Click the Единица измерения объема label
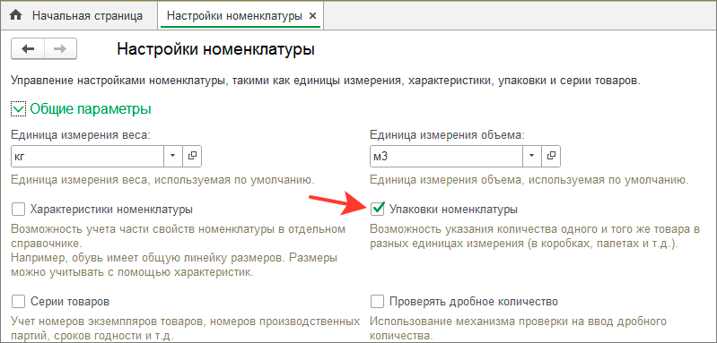717x343 pixels. [x=447, y=135]
